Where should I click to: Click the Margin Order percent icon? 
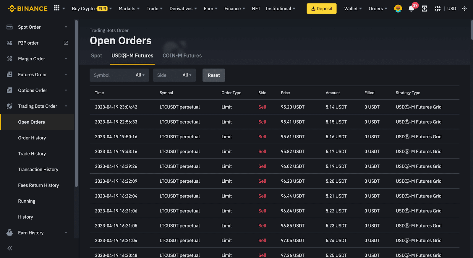coord(9,59)
